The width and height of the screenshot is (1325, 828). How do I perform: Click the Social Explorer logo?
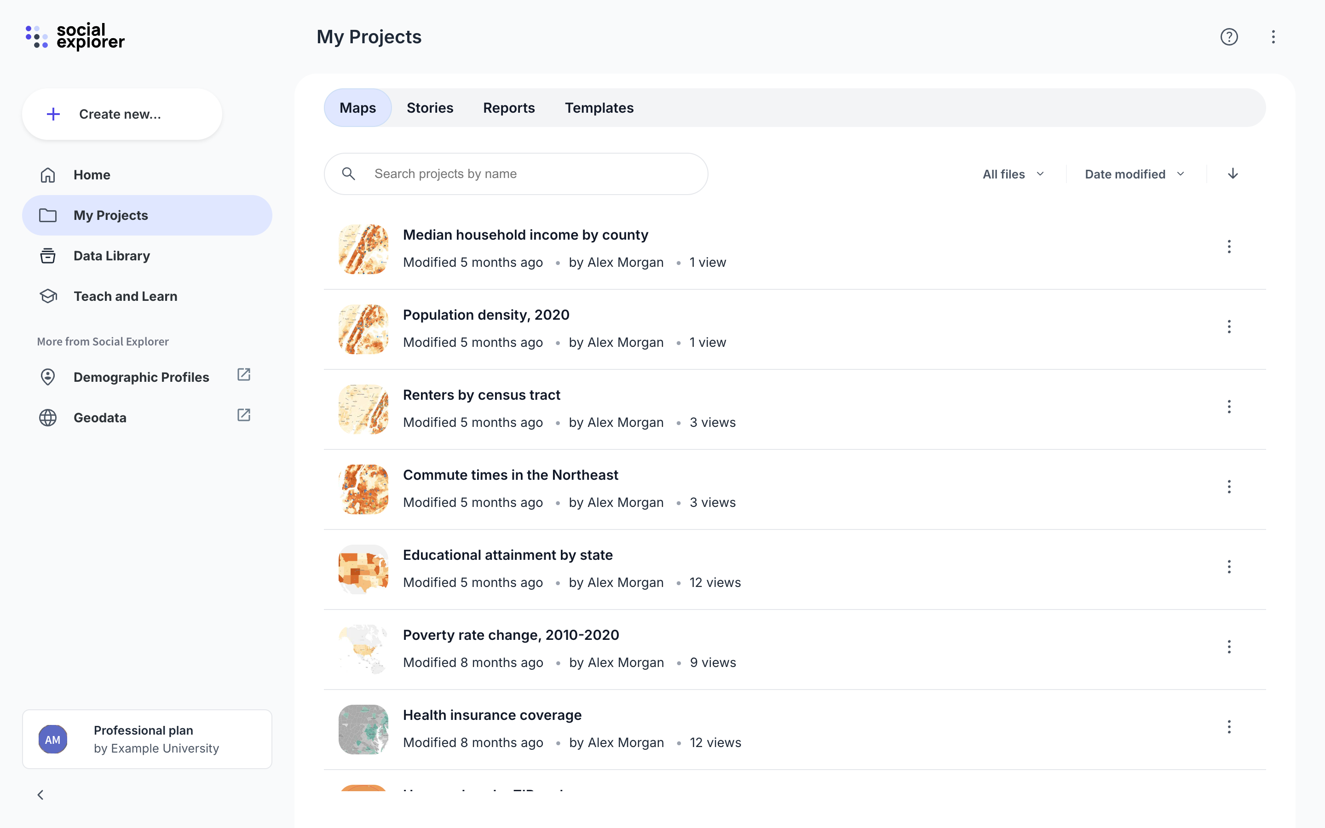point(75,37)
